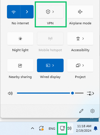Image resolution: width=100 pixels, height=135 pixels.
Task: Enable Airplane mode
Action: click(x=80, y=12)
